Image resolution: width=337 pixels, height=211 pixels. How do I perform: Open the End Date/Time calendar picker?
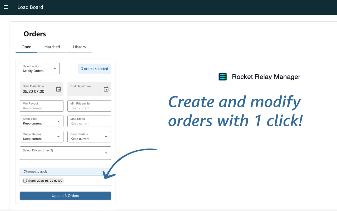106,89
